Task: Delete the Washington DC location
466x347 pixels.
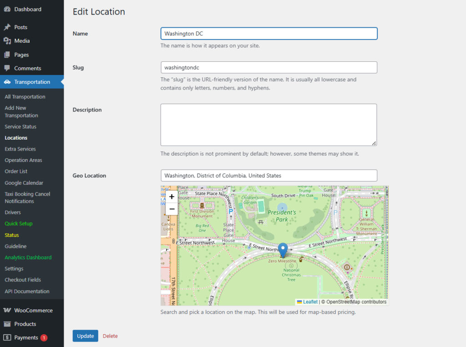Action: (x=110, y=336)
